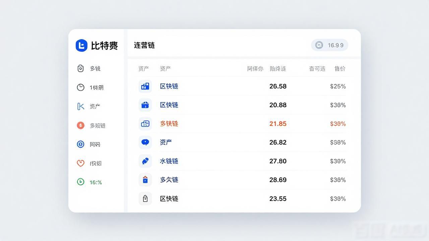This screenshot has width=429, height=241.
Task: Select the orange 多铁链 asset name
Action: (x=169, y=124)
